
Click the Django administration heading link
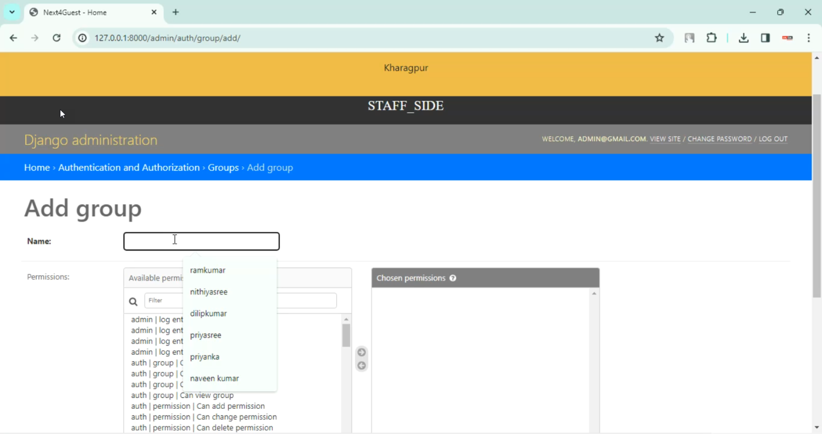pyautogui.click(x=90, y=140)
